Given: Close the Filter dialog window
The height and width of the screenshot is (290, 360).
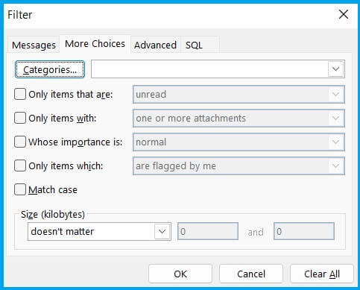Looking at the screenshot, I should (344, 14).
